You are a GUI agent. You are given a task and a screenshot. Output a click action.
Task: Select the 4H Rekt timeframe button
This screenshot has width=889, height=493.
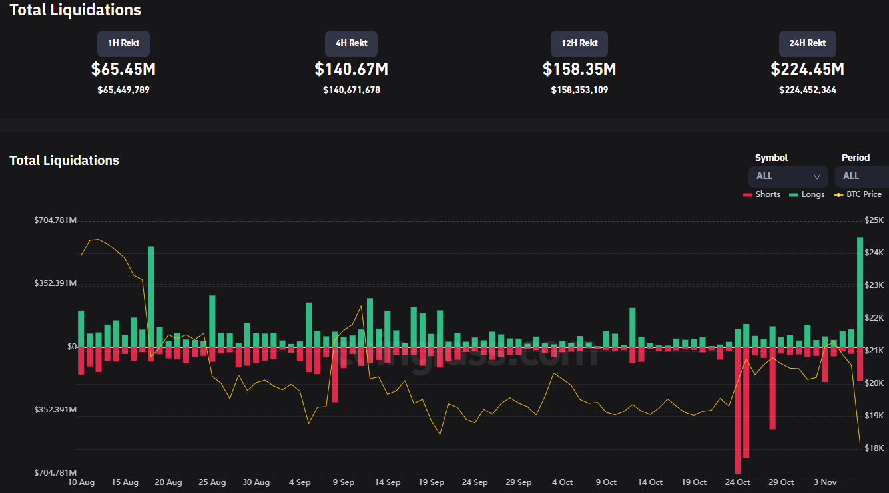click(351, 43)
